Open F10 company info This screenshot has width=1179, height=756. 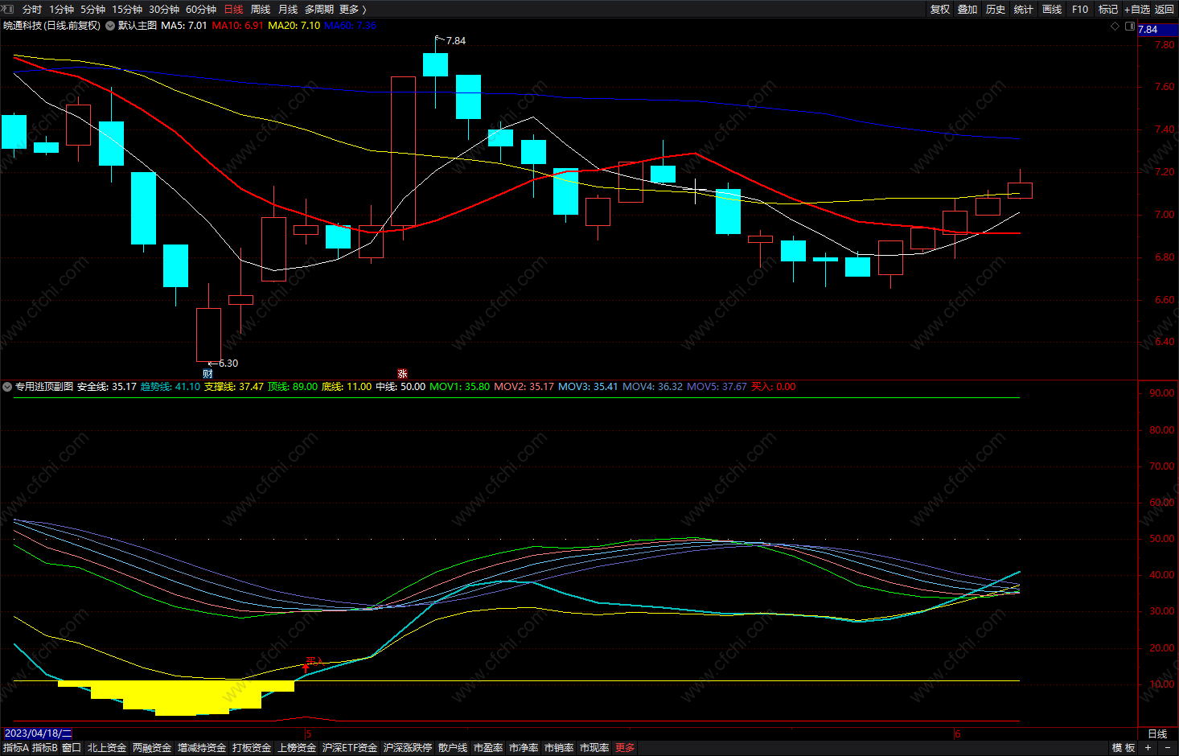pos(1080,10)
